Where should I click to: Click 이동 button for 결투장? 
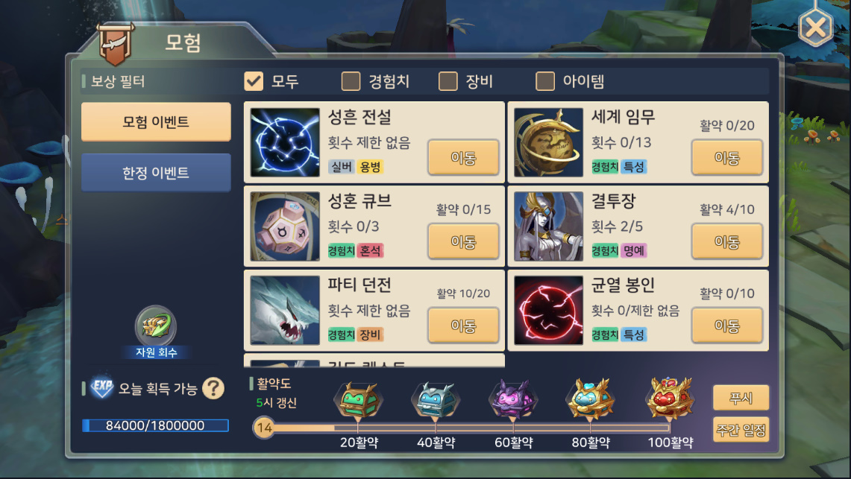tap(726, 241)
